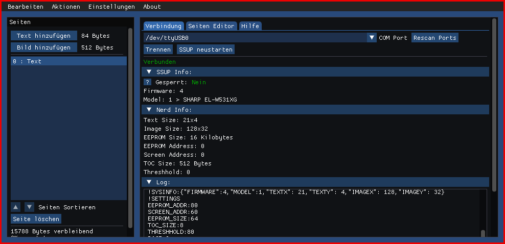Viewport: 505px width, 244px height.
Task: Click the move page down arrow
Action: (x=30, y=207)
